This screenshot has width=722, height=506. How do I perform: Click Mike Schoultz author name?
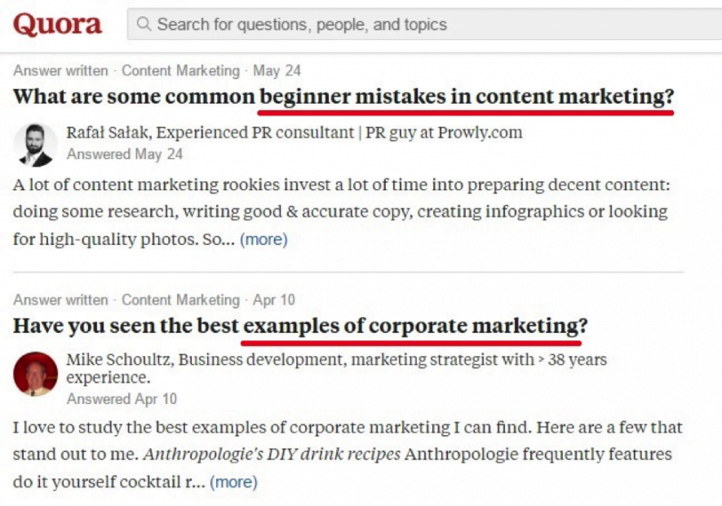[119, 359]
